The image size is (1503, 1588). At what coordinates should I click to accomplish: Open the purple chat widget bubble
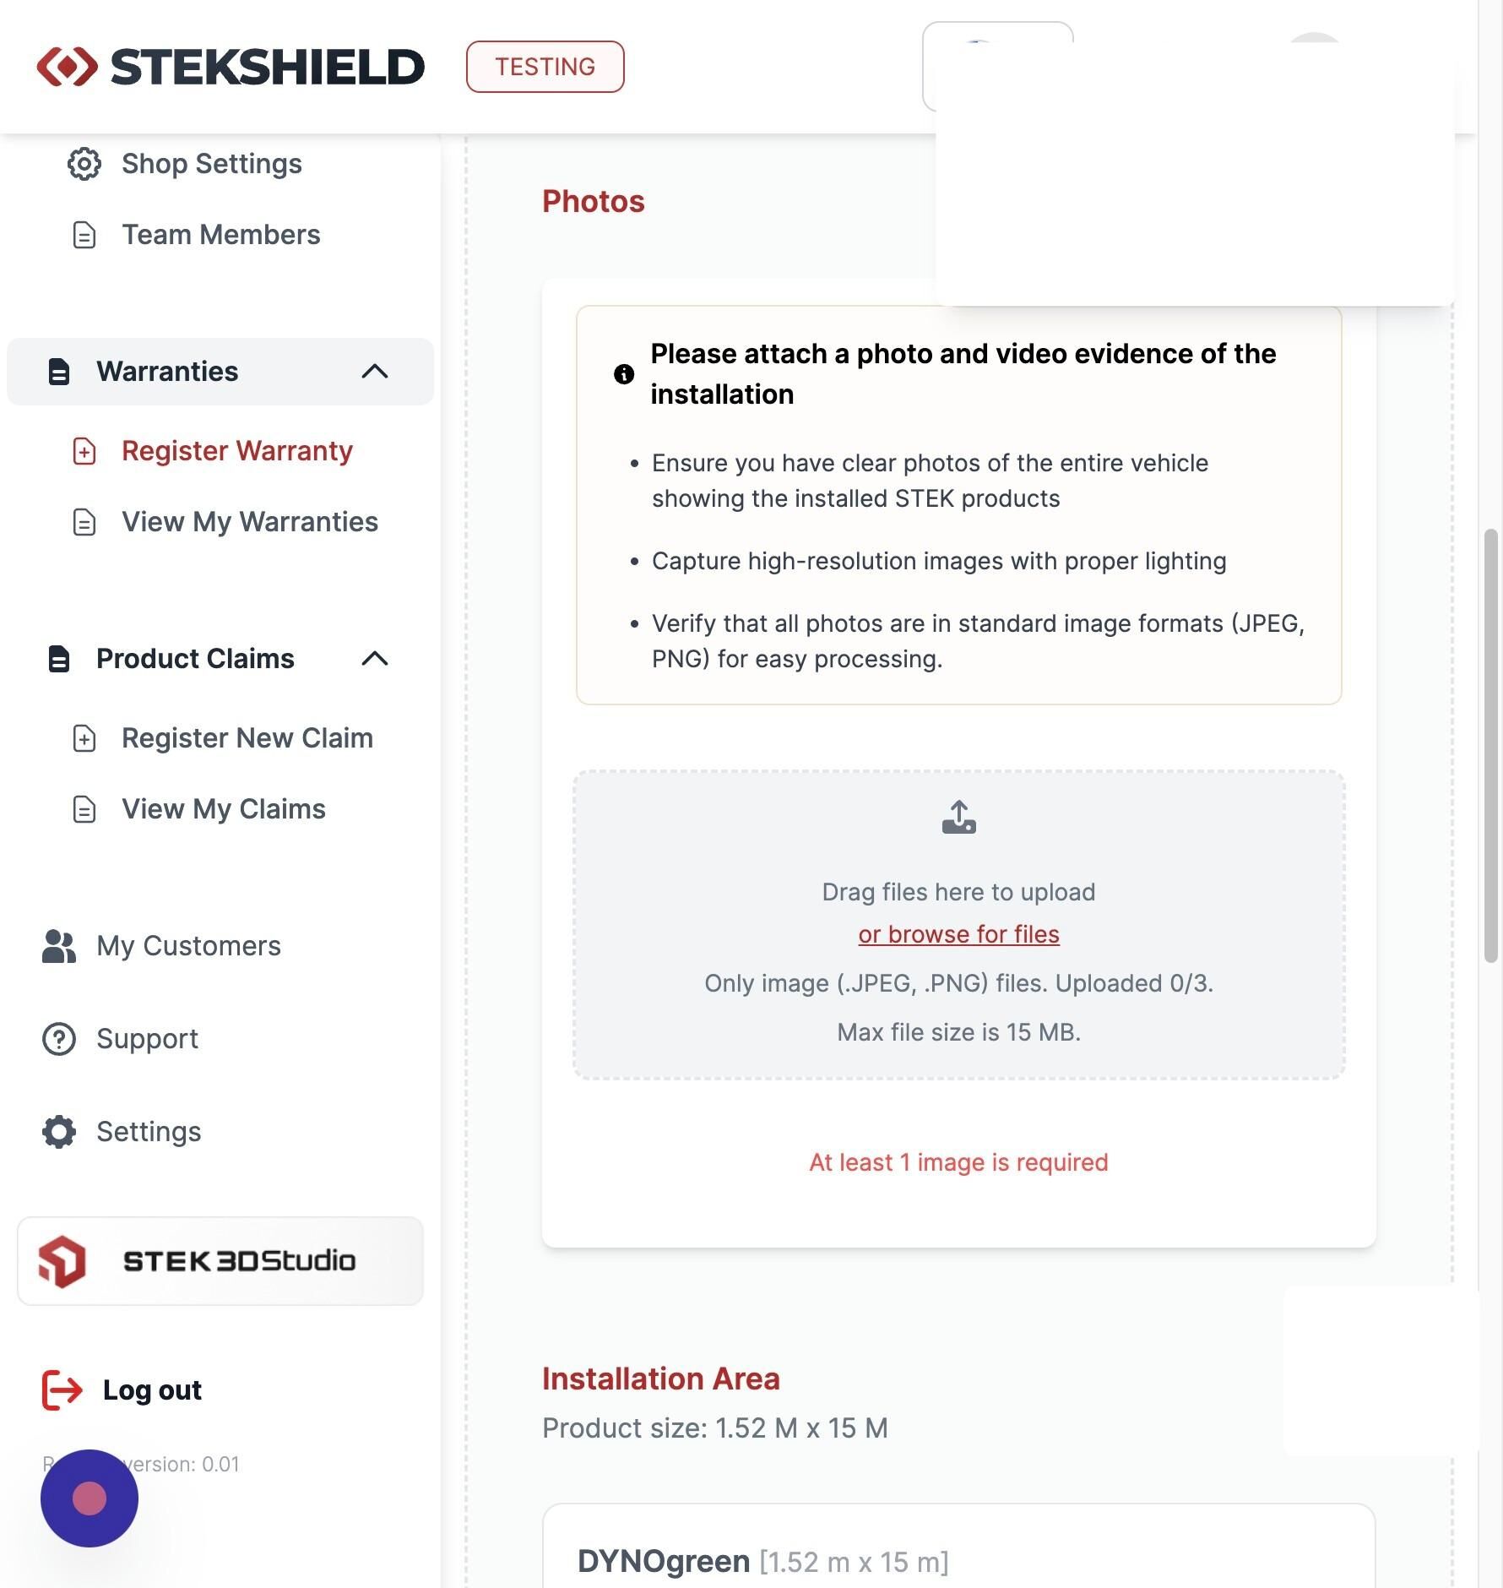click(90, 1498)
